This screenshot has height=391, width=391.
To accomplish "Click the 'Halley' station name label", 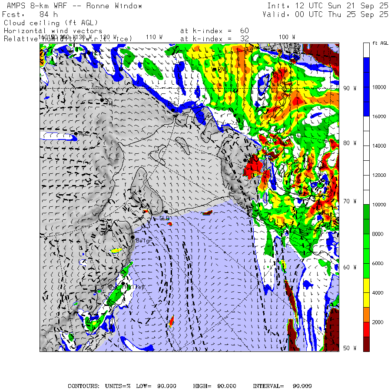I will click(134, 287).
